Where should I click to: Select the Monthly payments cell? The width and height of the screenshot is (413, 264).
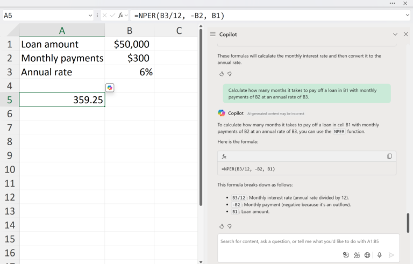point(62,58)
